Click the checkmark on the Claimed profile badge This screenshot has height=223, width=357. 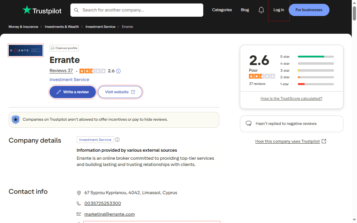(52, 48)
